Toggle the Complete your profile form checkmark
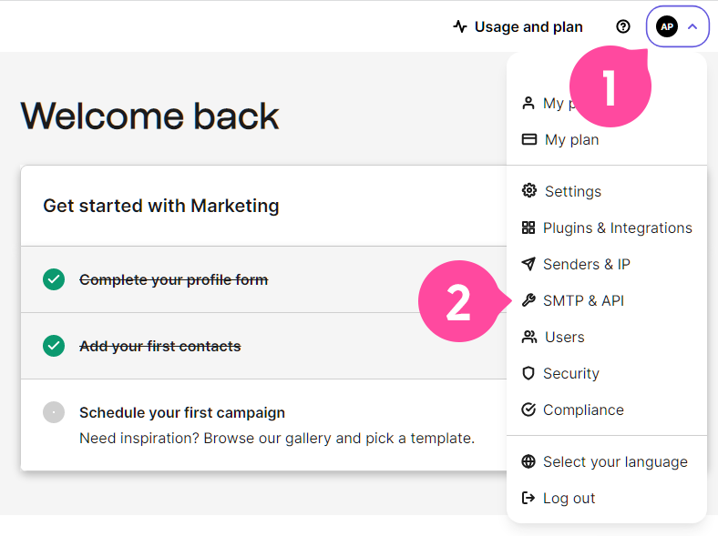Viewport: 718px width, 536px height. pyautogui.click(x=54, y=279)
